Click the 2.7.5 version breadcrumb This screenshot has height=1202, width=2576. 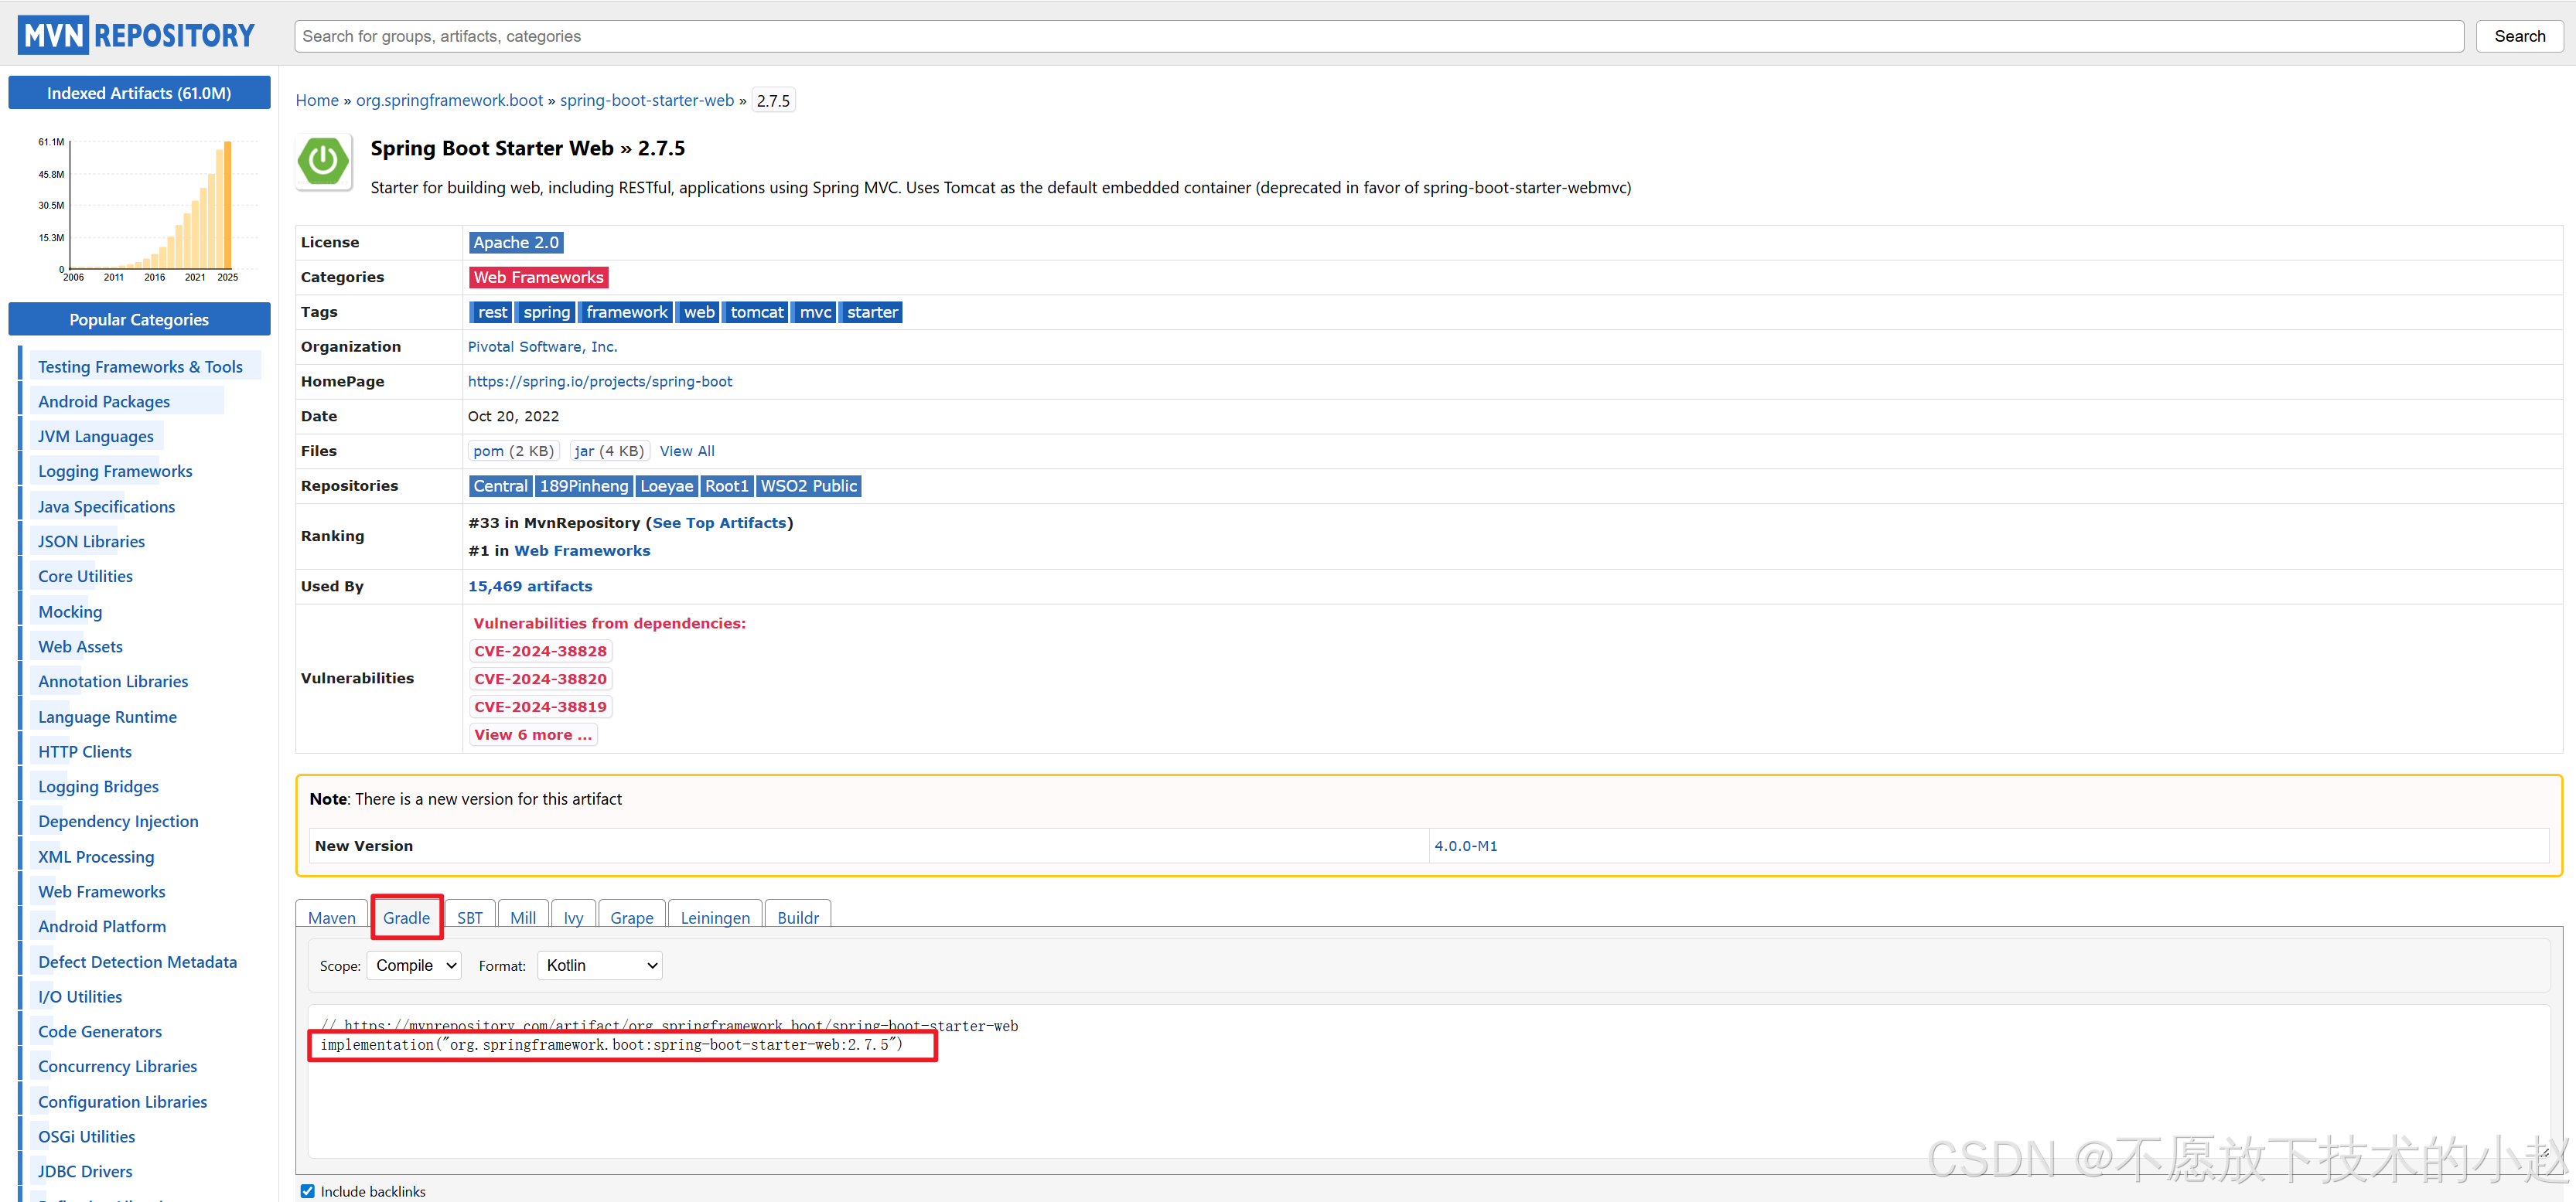coord(773,100)
